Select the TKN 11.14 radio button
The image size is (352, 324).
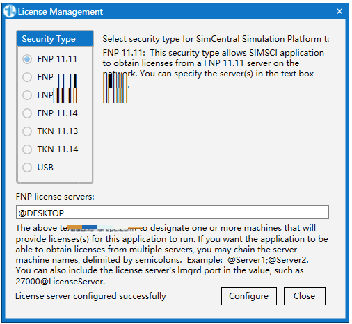click(27, 149)
